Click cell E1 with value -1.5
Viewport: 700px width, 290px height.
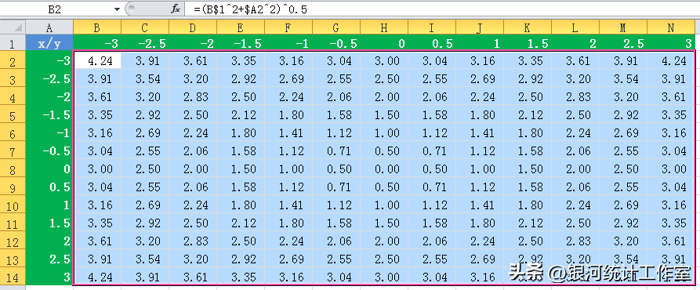240,43
